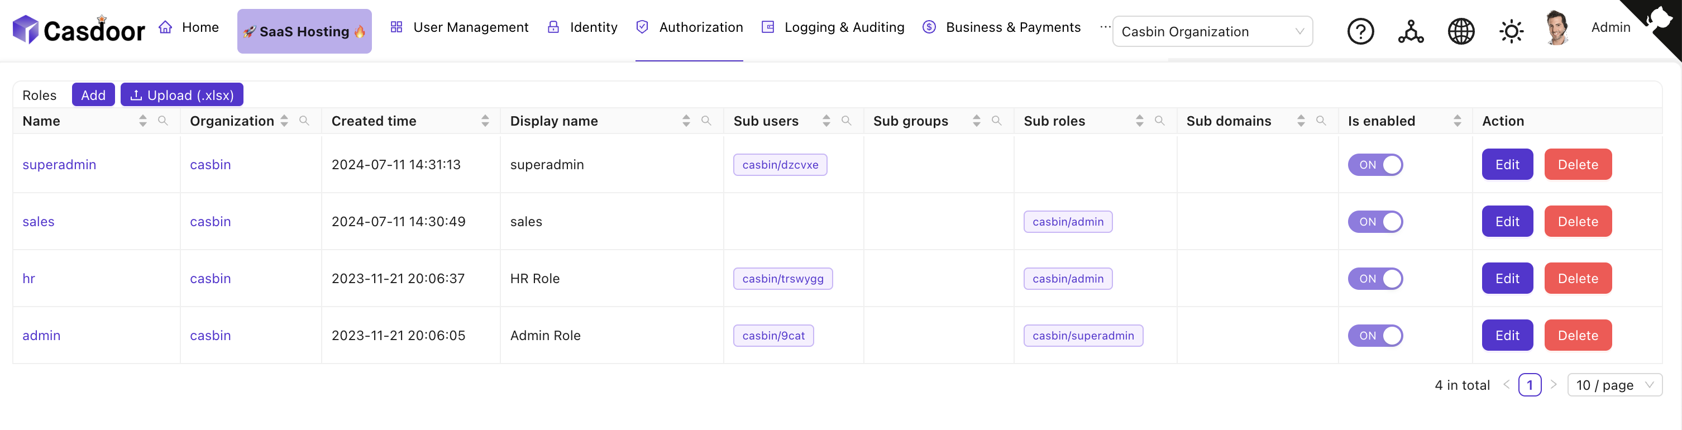Toggle the sales role enabled switch

click(1375, 222)
